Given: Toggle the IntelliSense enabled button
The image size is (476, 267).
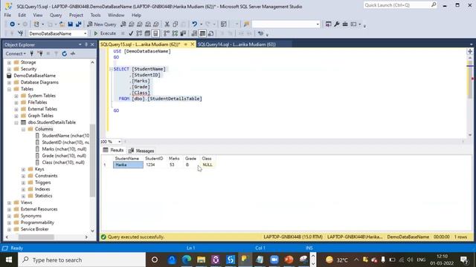Looking at the screenshot, I should point(155,33).
